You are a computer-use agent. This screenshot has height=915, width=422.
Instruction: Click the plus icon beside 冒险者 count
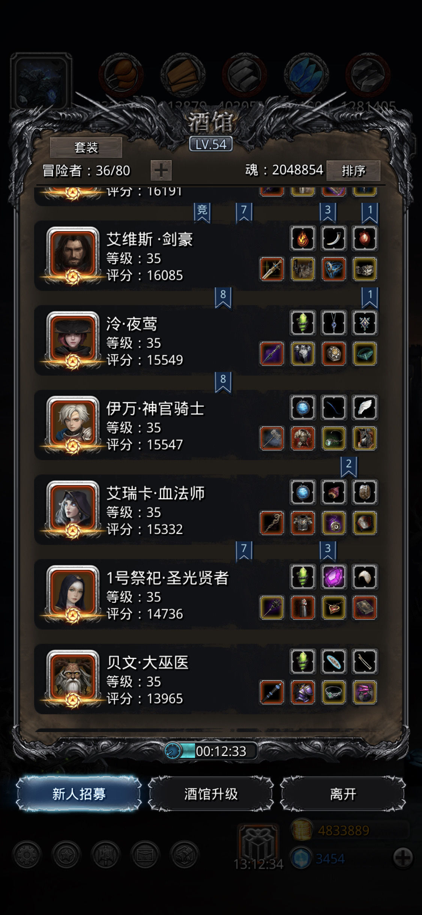click(x=161, y=171)
